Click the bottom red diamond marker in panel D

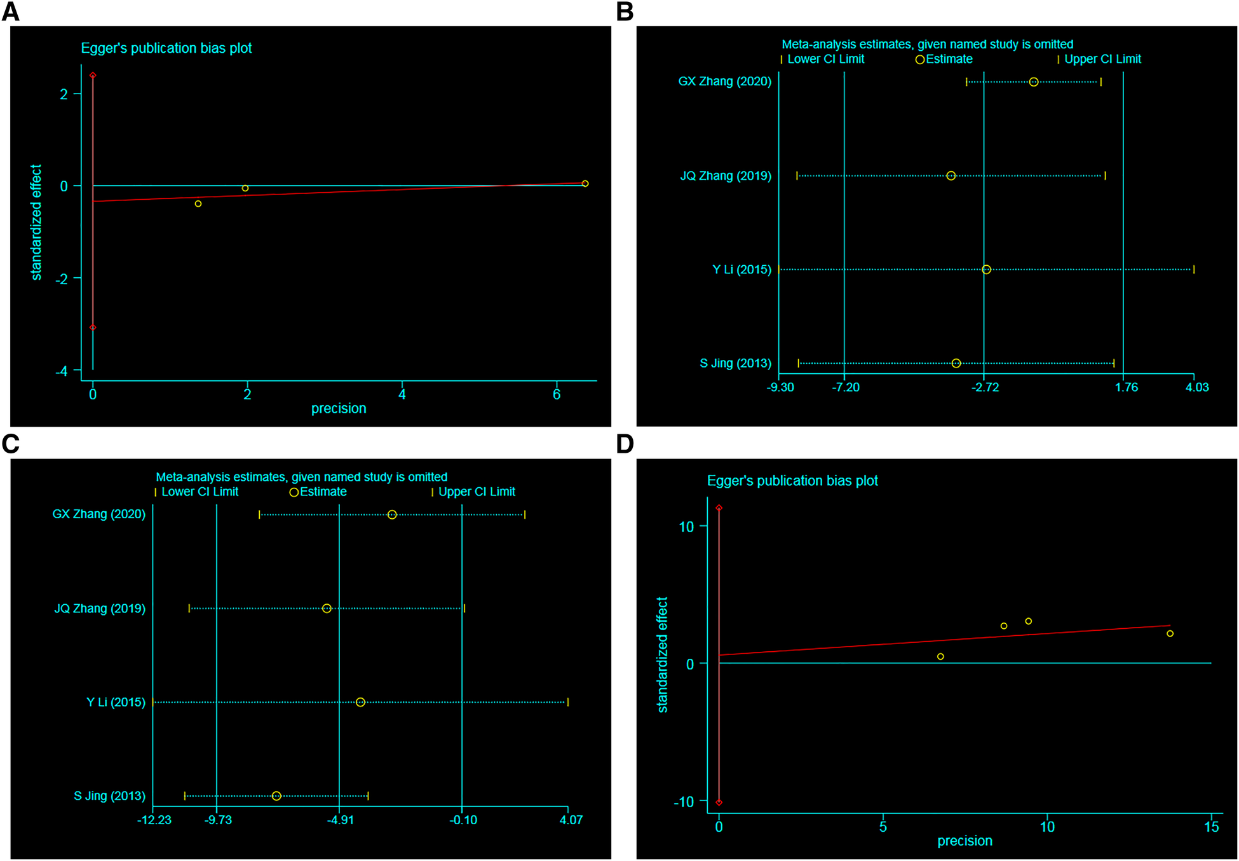click(x=719, y=802)
